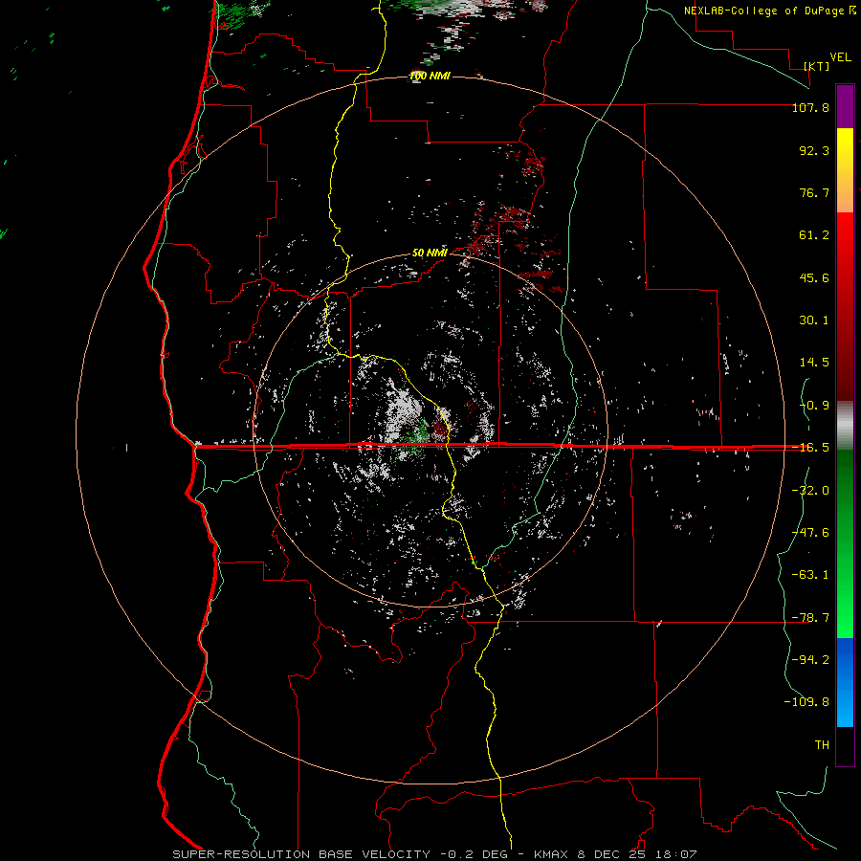Pick the blue segment of velocity scale

[845, 682]
